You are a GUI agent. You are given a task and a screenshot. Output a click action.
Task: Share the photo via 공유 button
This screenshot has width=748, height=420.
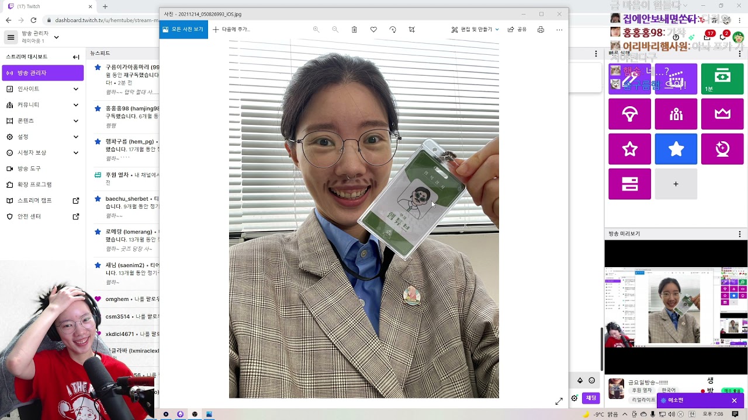point(517,29)
